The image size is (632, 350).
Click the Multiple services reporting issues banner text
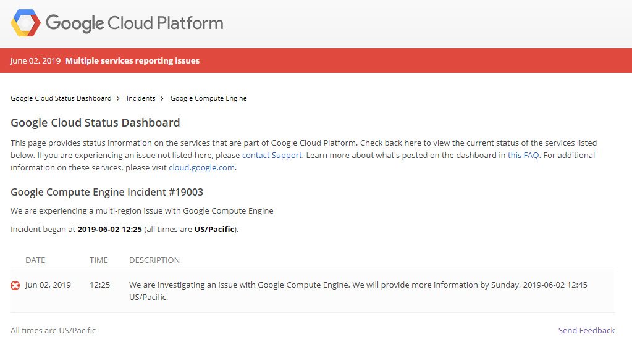(x=133, y=61)
